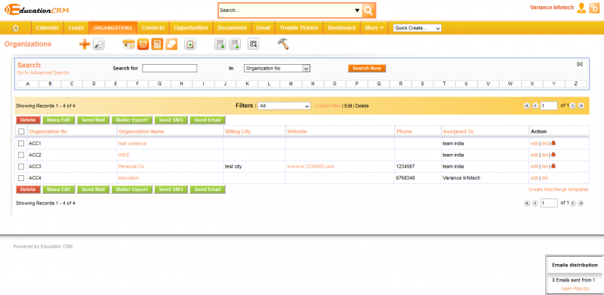
Task: Click the hammer settings icon
Action: tap(283, 44)
